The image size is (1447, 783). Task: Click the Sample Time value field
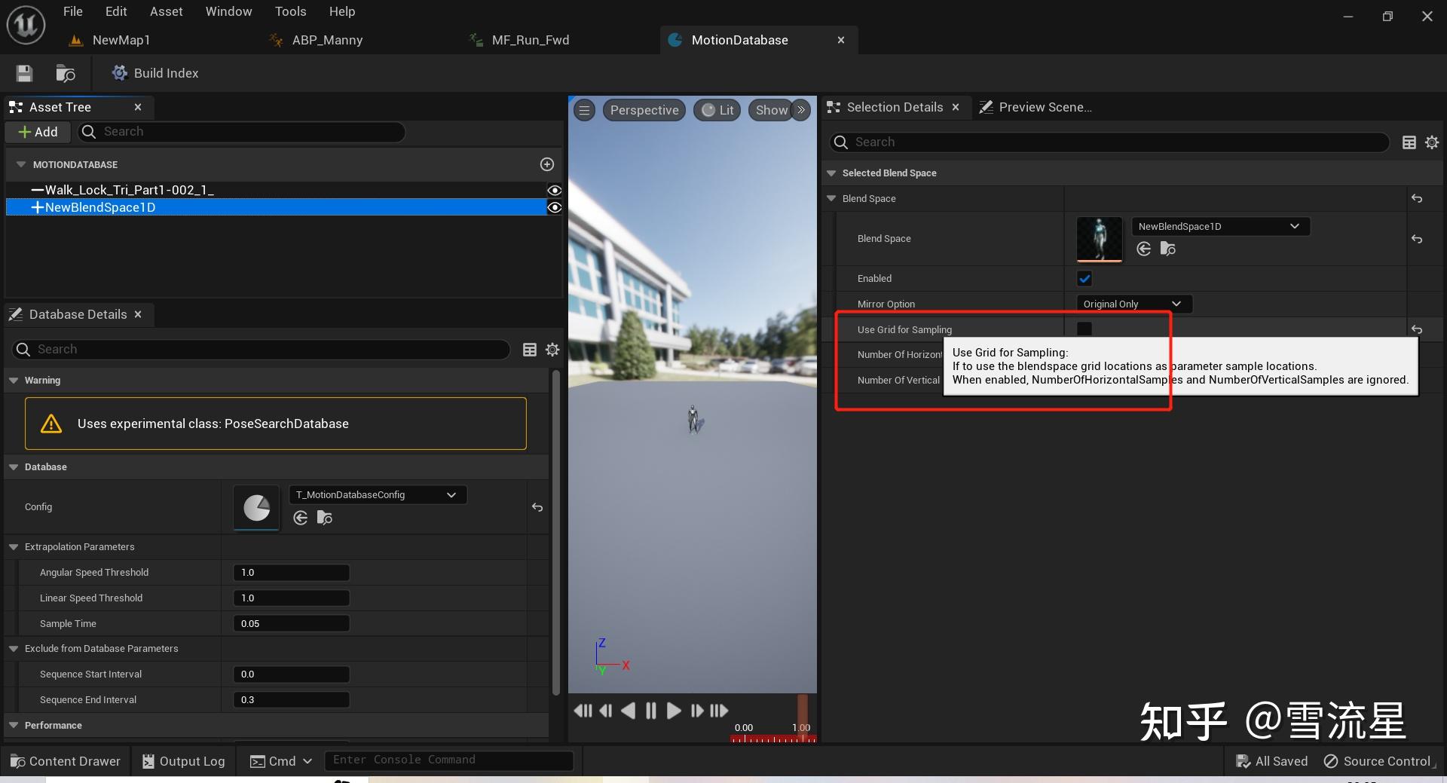291,624
